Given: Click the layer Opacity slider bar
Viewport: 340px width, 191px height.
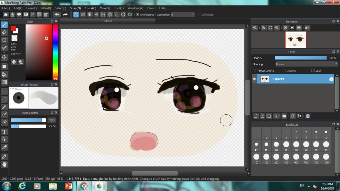Looking at the screenshot, I should pyautogui.click(x=301, y=58).
